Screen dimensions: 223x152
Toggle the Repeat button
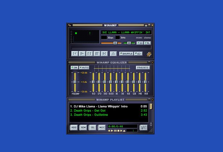[138, 54]
